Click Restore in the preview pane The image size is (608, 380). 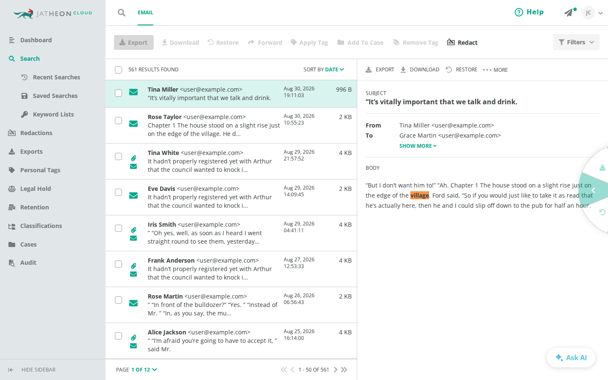pyautogui.click(x=461, y=70)
